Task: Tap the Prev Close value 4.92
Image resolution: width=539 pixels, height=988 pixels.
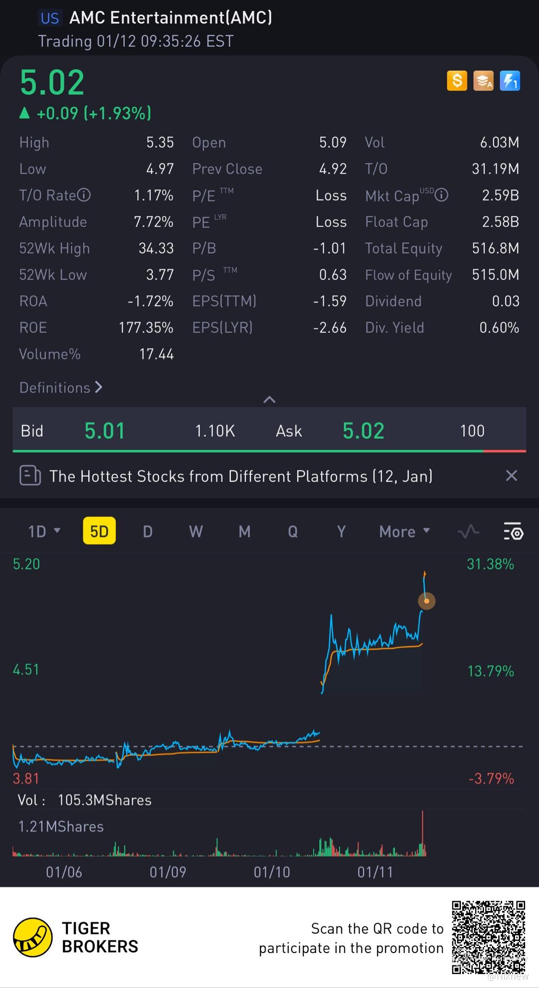Action: click(333, 169)
